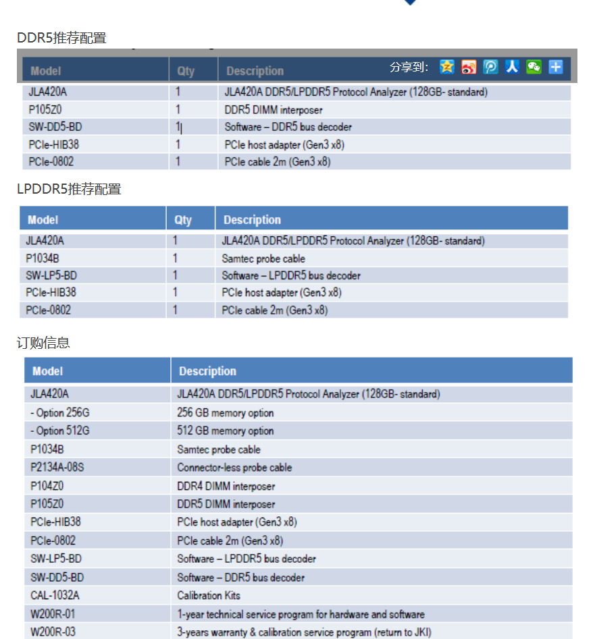This screenshot has width=595, height=639.
Task: Share the page to Tencent Weibo
Action: (x=490, y=66)
